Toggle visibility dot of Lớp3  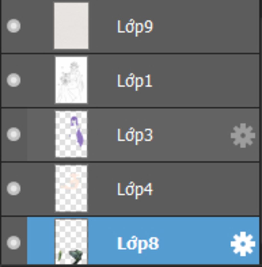pos(14,134)
